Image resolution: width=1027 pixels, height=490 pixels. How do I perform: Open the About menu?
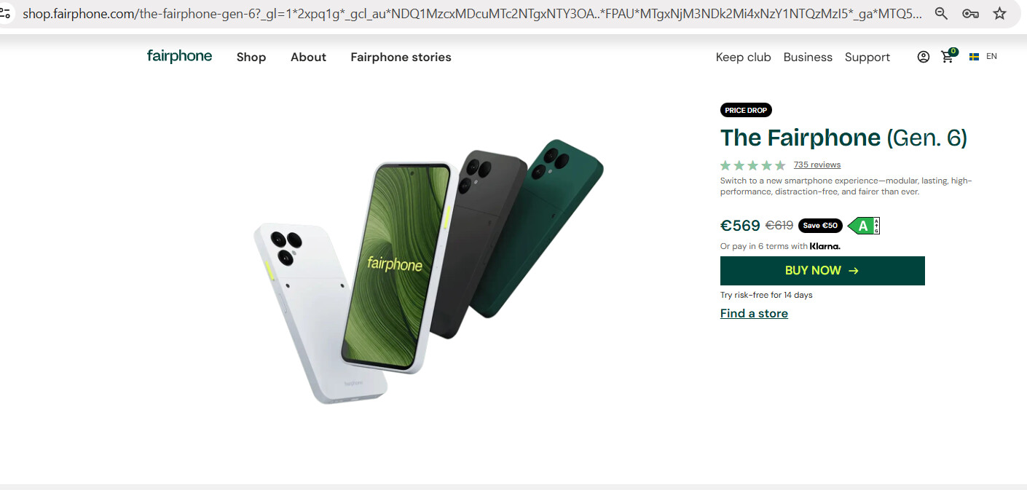point(308,57)
